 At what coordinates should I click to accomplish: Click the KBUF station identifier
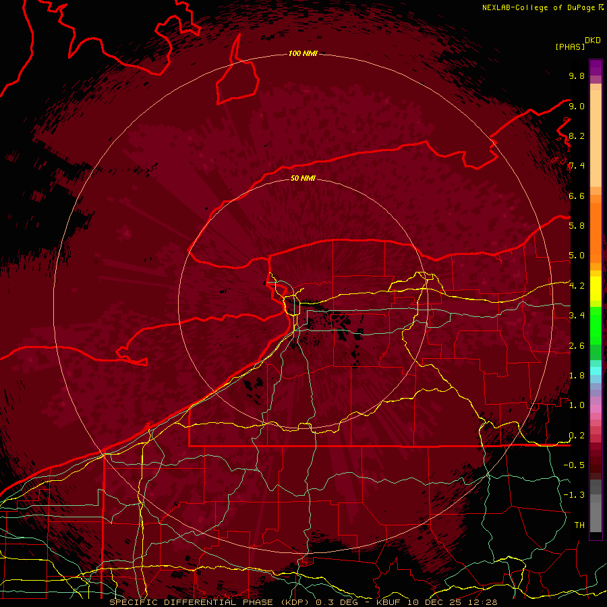389,602
